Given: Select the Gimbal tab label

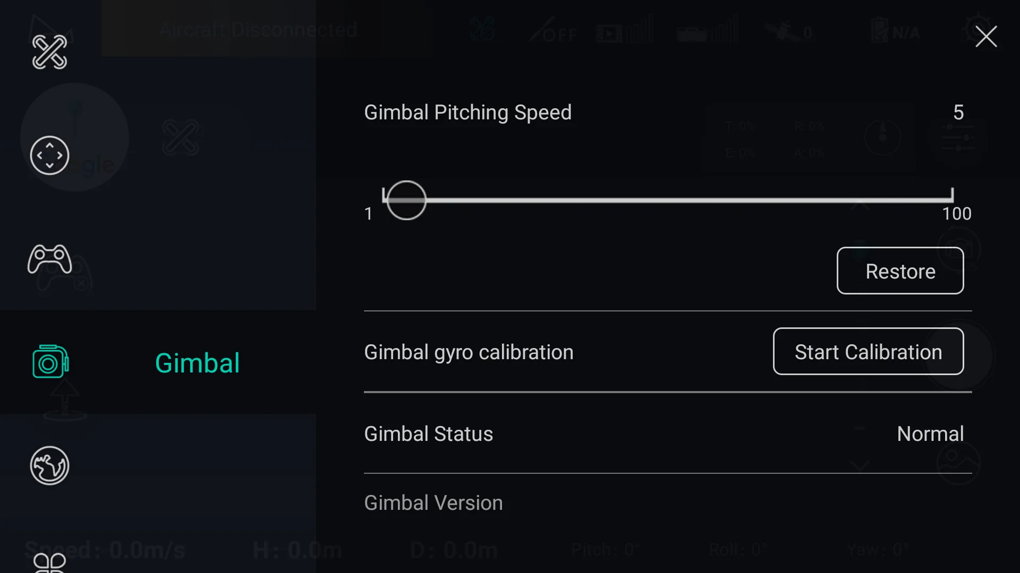Looking at the screenshot, I should tap(197, 363).
